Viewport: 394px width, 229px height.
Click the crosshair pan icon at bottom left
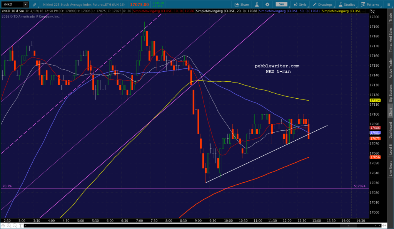(x=3, y=226)
